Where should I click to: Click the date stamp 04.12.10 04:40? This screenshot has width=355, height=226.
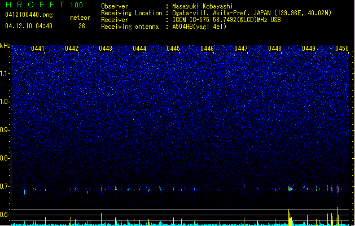point(29,26)
